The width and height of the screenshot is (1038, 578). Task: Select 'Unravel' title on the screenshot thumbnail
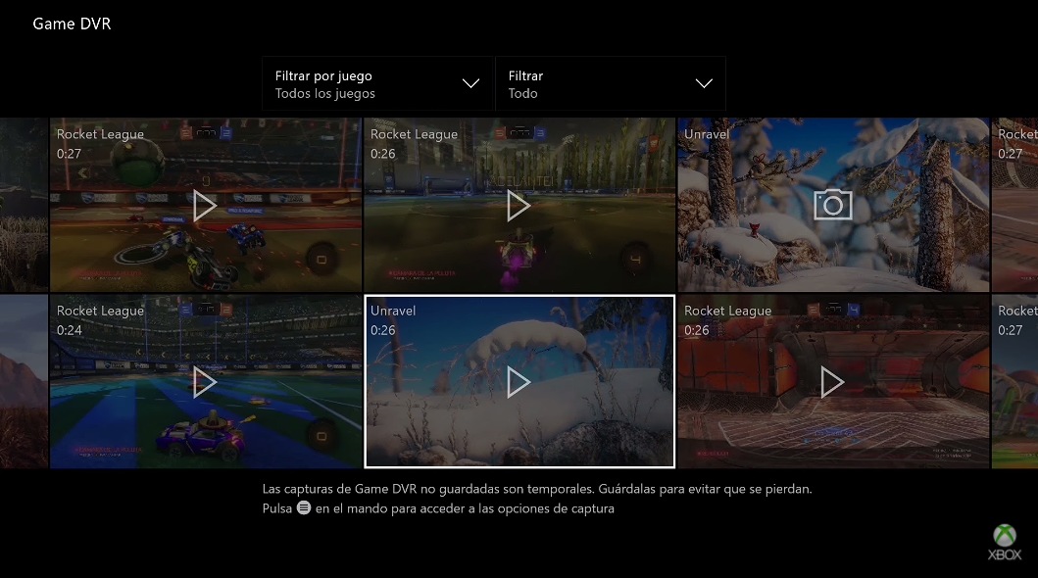pos(707,133)
